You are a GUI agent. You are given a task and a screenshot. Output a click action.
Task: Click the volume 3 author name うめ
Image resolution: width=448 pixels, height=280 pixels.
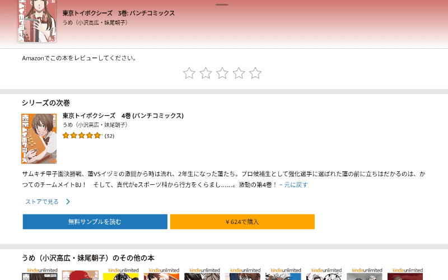click(95, 22)
